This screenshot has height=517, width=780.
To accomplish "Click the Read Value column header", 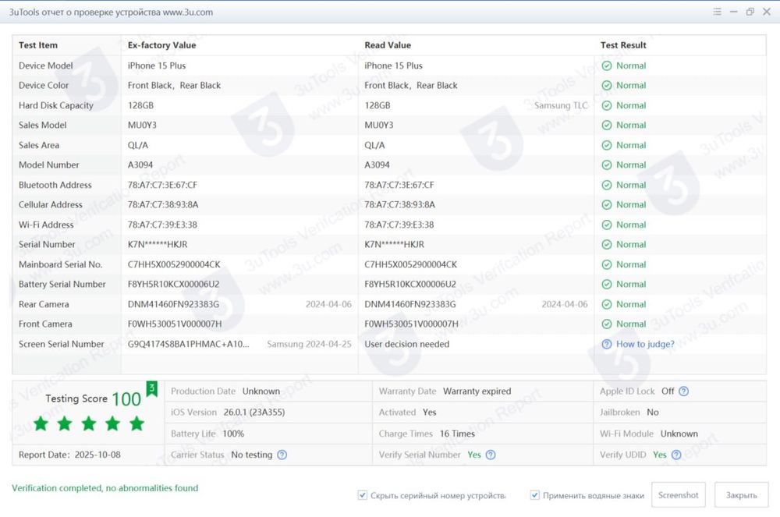I will click(388, 45).
